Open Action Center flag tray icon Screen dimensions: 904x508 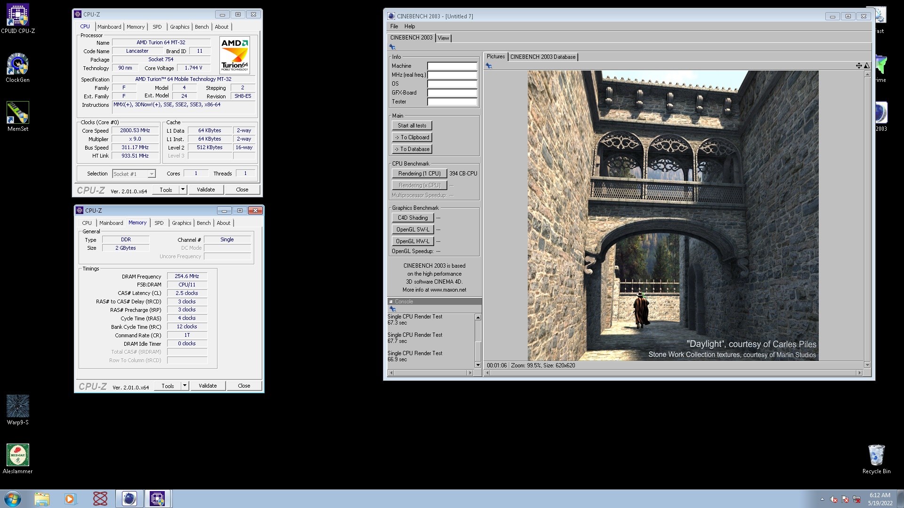(x=845, y=500)
